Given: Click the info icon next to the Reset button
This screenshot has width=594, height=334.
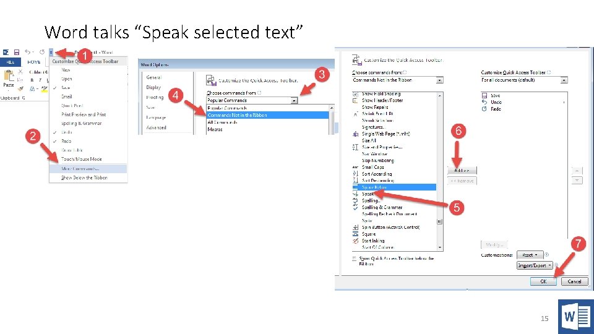Looking at the screenshot, I should pos(546,255).
